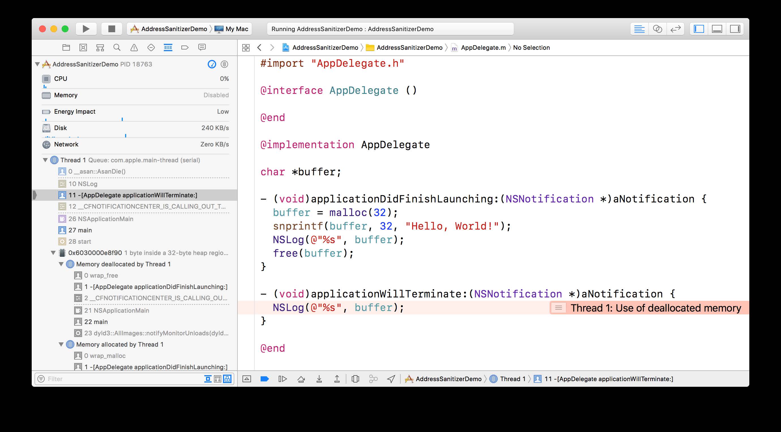
Task: Open the Report navigator tab
Action: (x=202, y=47)
